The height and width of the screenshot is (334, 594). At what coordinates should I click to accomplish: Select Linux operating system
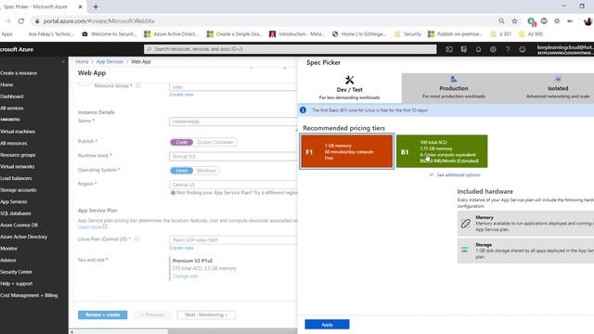click(182, 171)
